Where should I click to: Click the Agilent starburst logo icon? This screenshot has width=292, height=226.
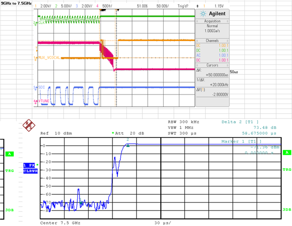pyautogui.click(x=203, y=14)
